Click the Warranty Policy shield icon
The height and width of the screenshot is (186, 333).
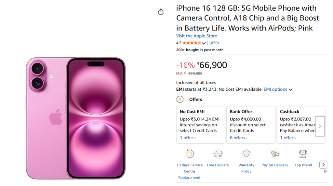tap(246, 154)
